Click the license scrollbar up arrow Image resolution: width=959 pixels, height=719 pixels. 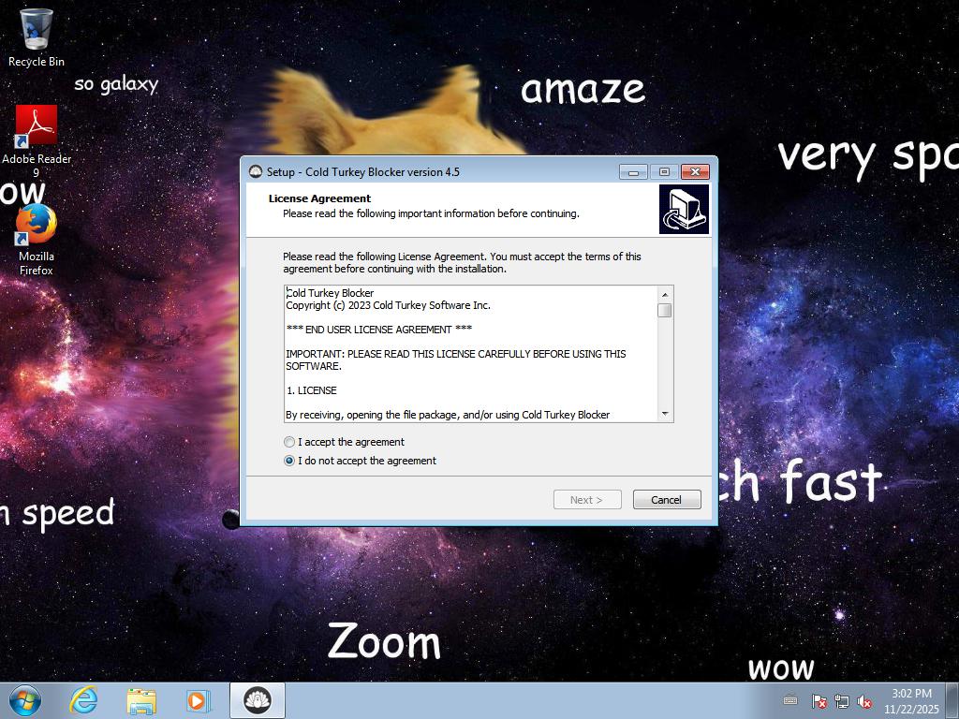(x=665, y=294)
